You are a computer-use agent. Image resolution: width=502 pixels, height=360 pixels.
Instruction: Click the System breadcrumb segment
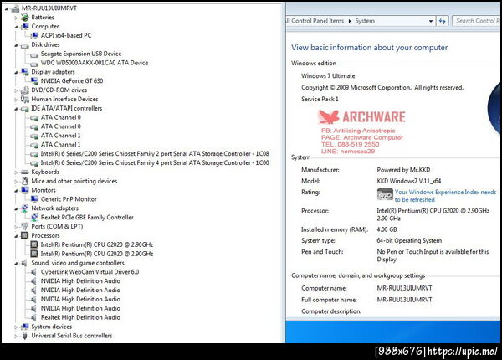(x=365, y=21)
